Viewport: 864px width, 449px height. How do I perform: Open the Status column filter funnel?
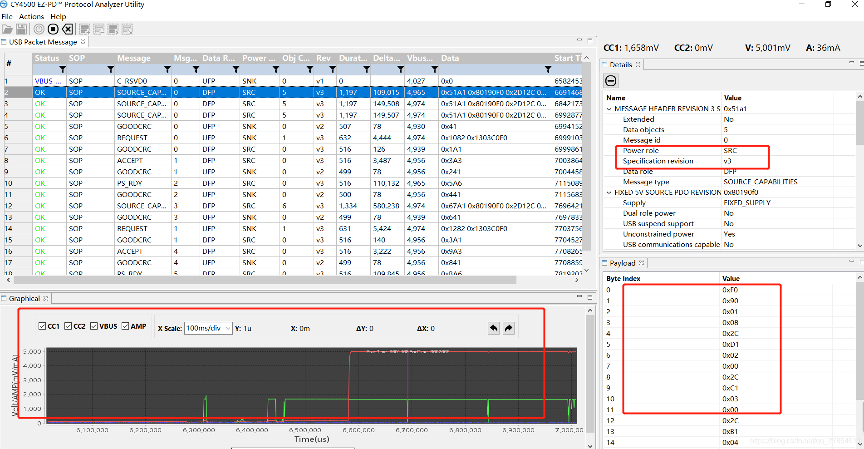63,69
